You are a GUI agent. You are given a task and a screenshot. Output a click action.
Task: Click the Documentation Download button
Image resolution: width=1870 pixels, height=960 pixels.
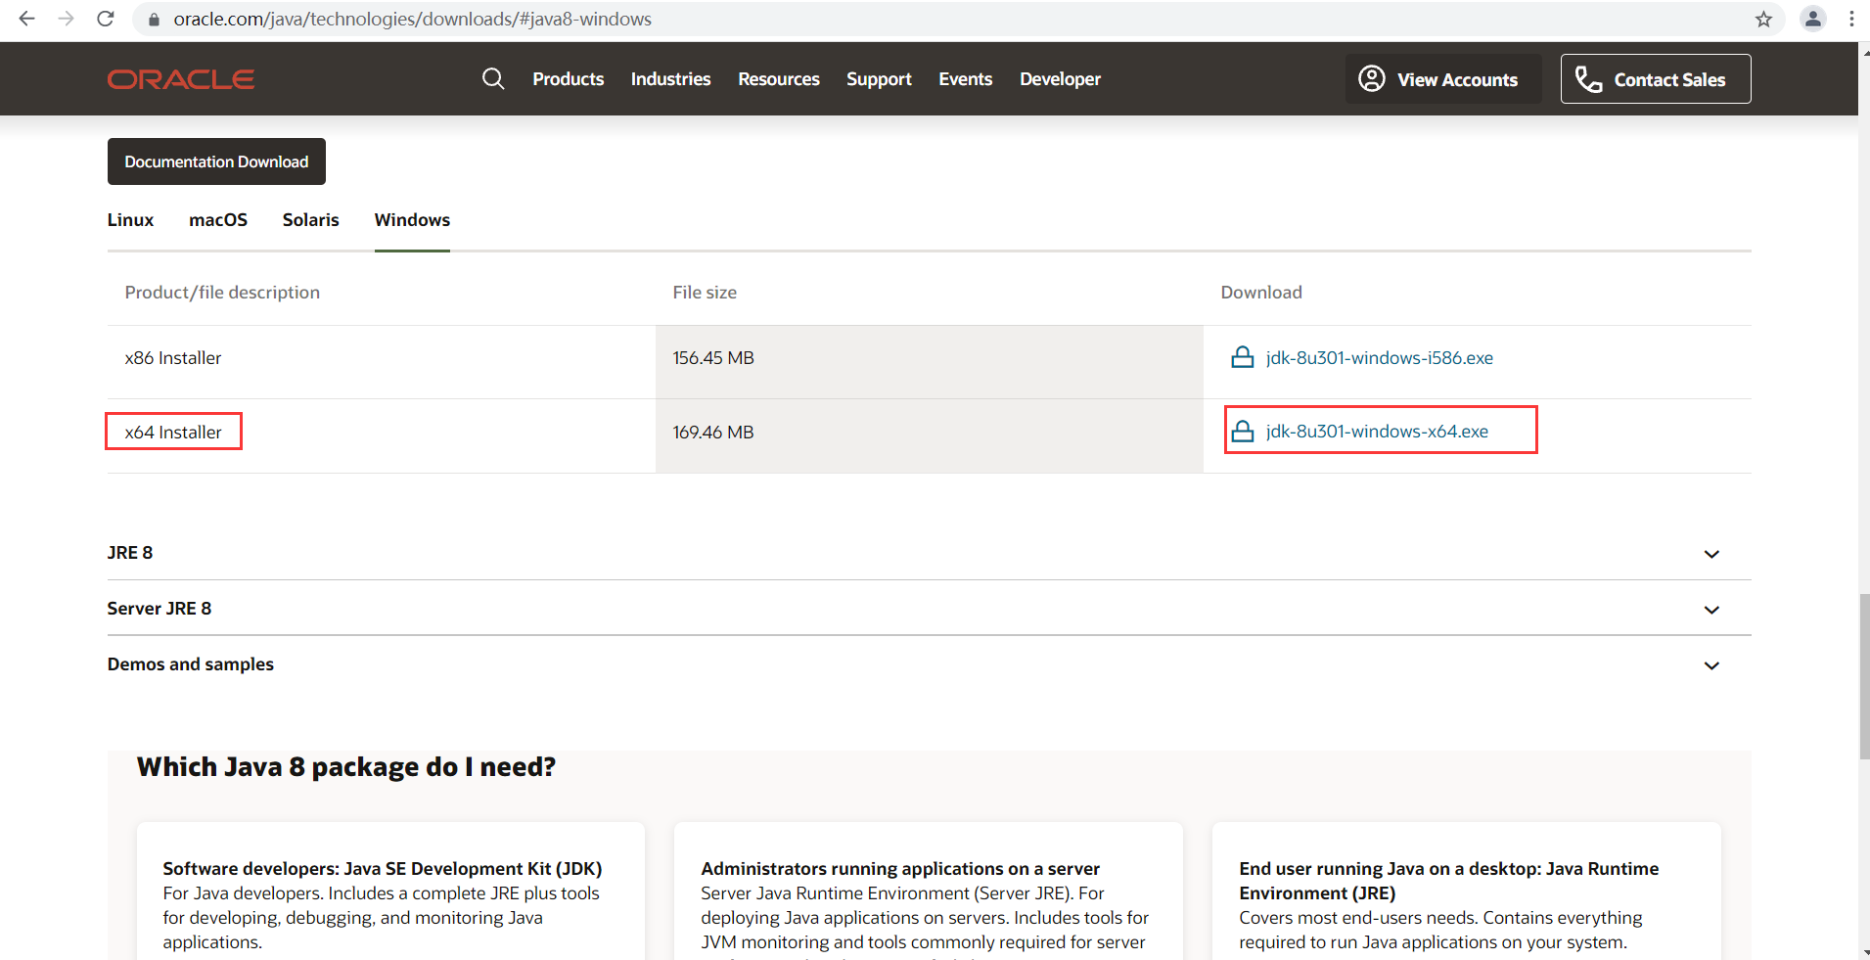[216, 161]
